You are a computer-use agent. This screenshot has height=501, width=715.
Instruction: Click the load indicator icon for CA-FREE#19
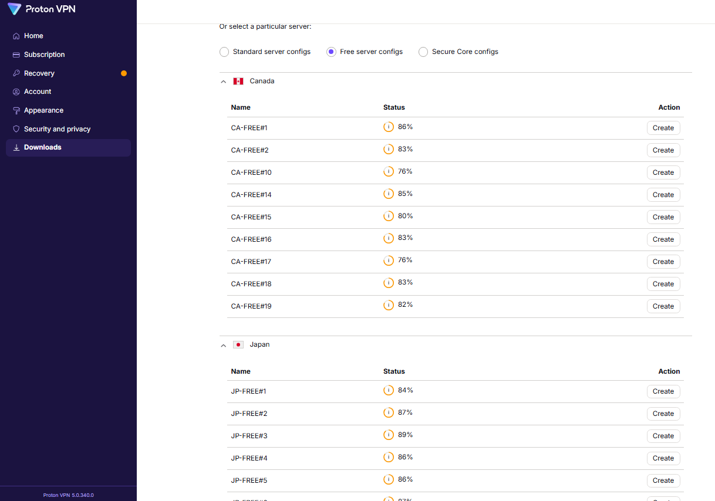tap(389, 305)
